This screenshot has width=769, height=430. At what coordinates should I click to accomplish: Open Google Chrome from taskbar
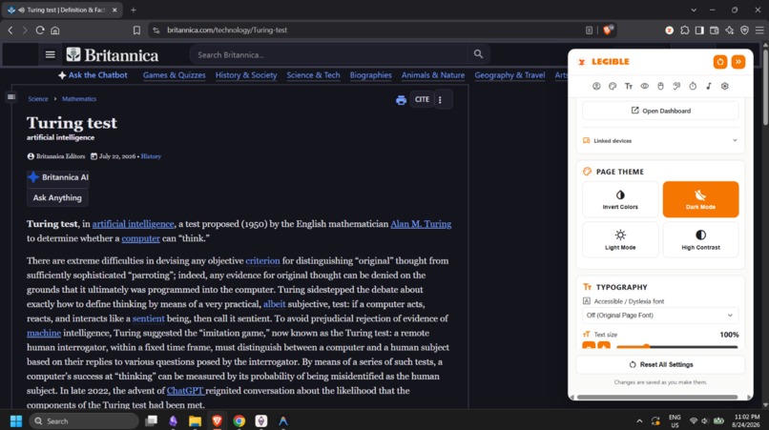pos(239,421)
